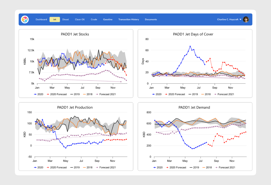
Task: Expand the user account dropdown arrow
Action: pos(240,19)
